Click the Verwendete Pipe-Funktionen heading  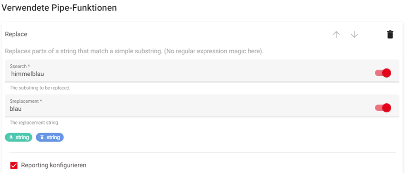(59, 8)
